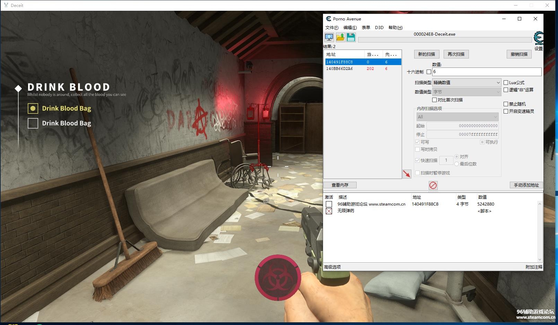Open Cheat Engine settings logo icon
Image resolution: width=558 pixels, height=325 pixels.
coord(538,38)
